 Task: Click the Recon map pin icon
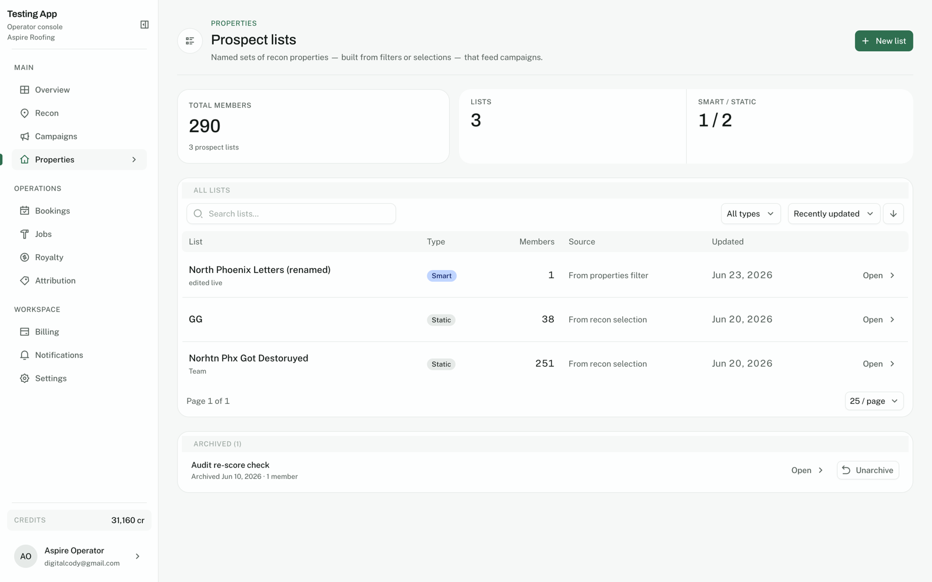24,113
